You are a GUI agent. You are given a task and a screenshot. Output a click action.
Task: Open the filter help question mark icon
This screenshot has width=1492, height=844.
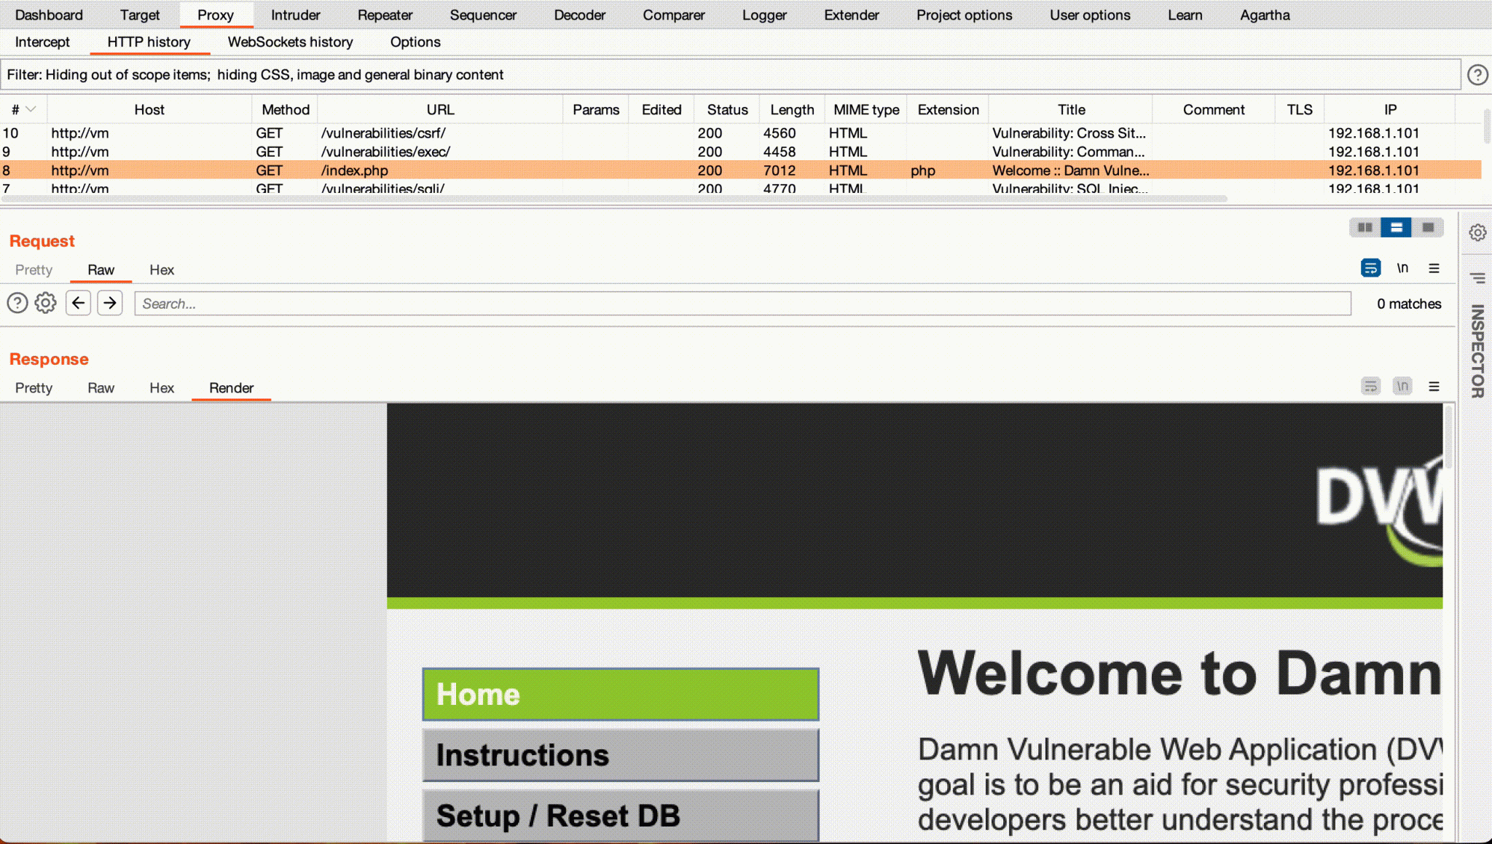(1477, 75)
